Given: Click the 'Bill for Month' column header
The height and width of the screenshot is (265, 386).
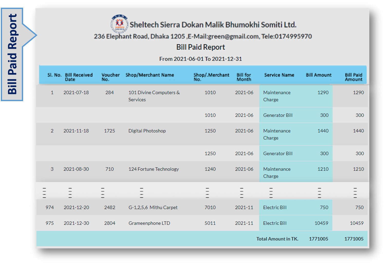Looking at the screenshot, I should coord(244,77).
